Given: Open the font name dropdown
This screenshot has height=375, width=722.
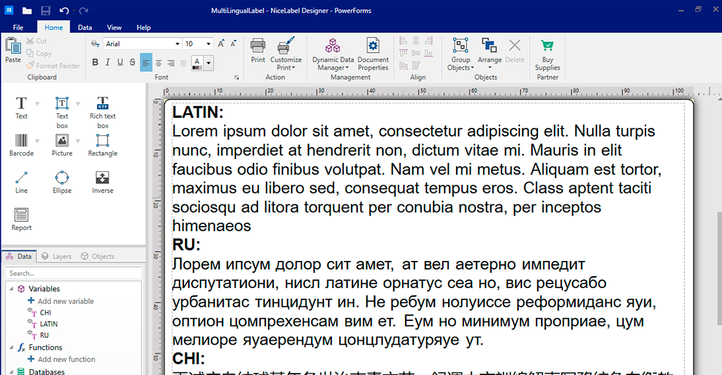Looking at the screenshot, I should coord(177,44).
